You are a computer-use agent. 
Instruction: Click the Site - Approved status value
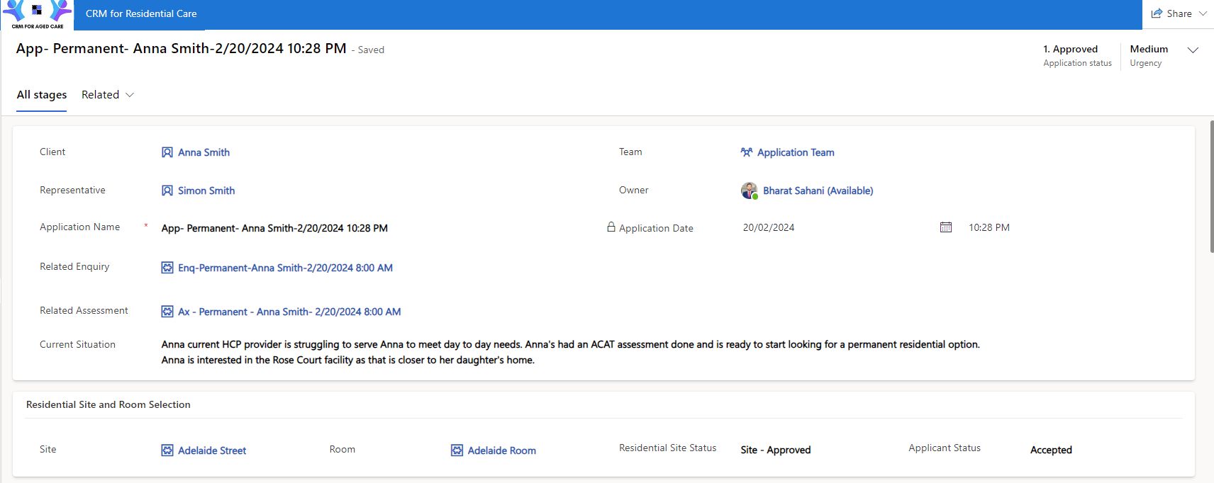(x=776, y=450)
